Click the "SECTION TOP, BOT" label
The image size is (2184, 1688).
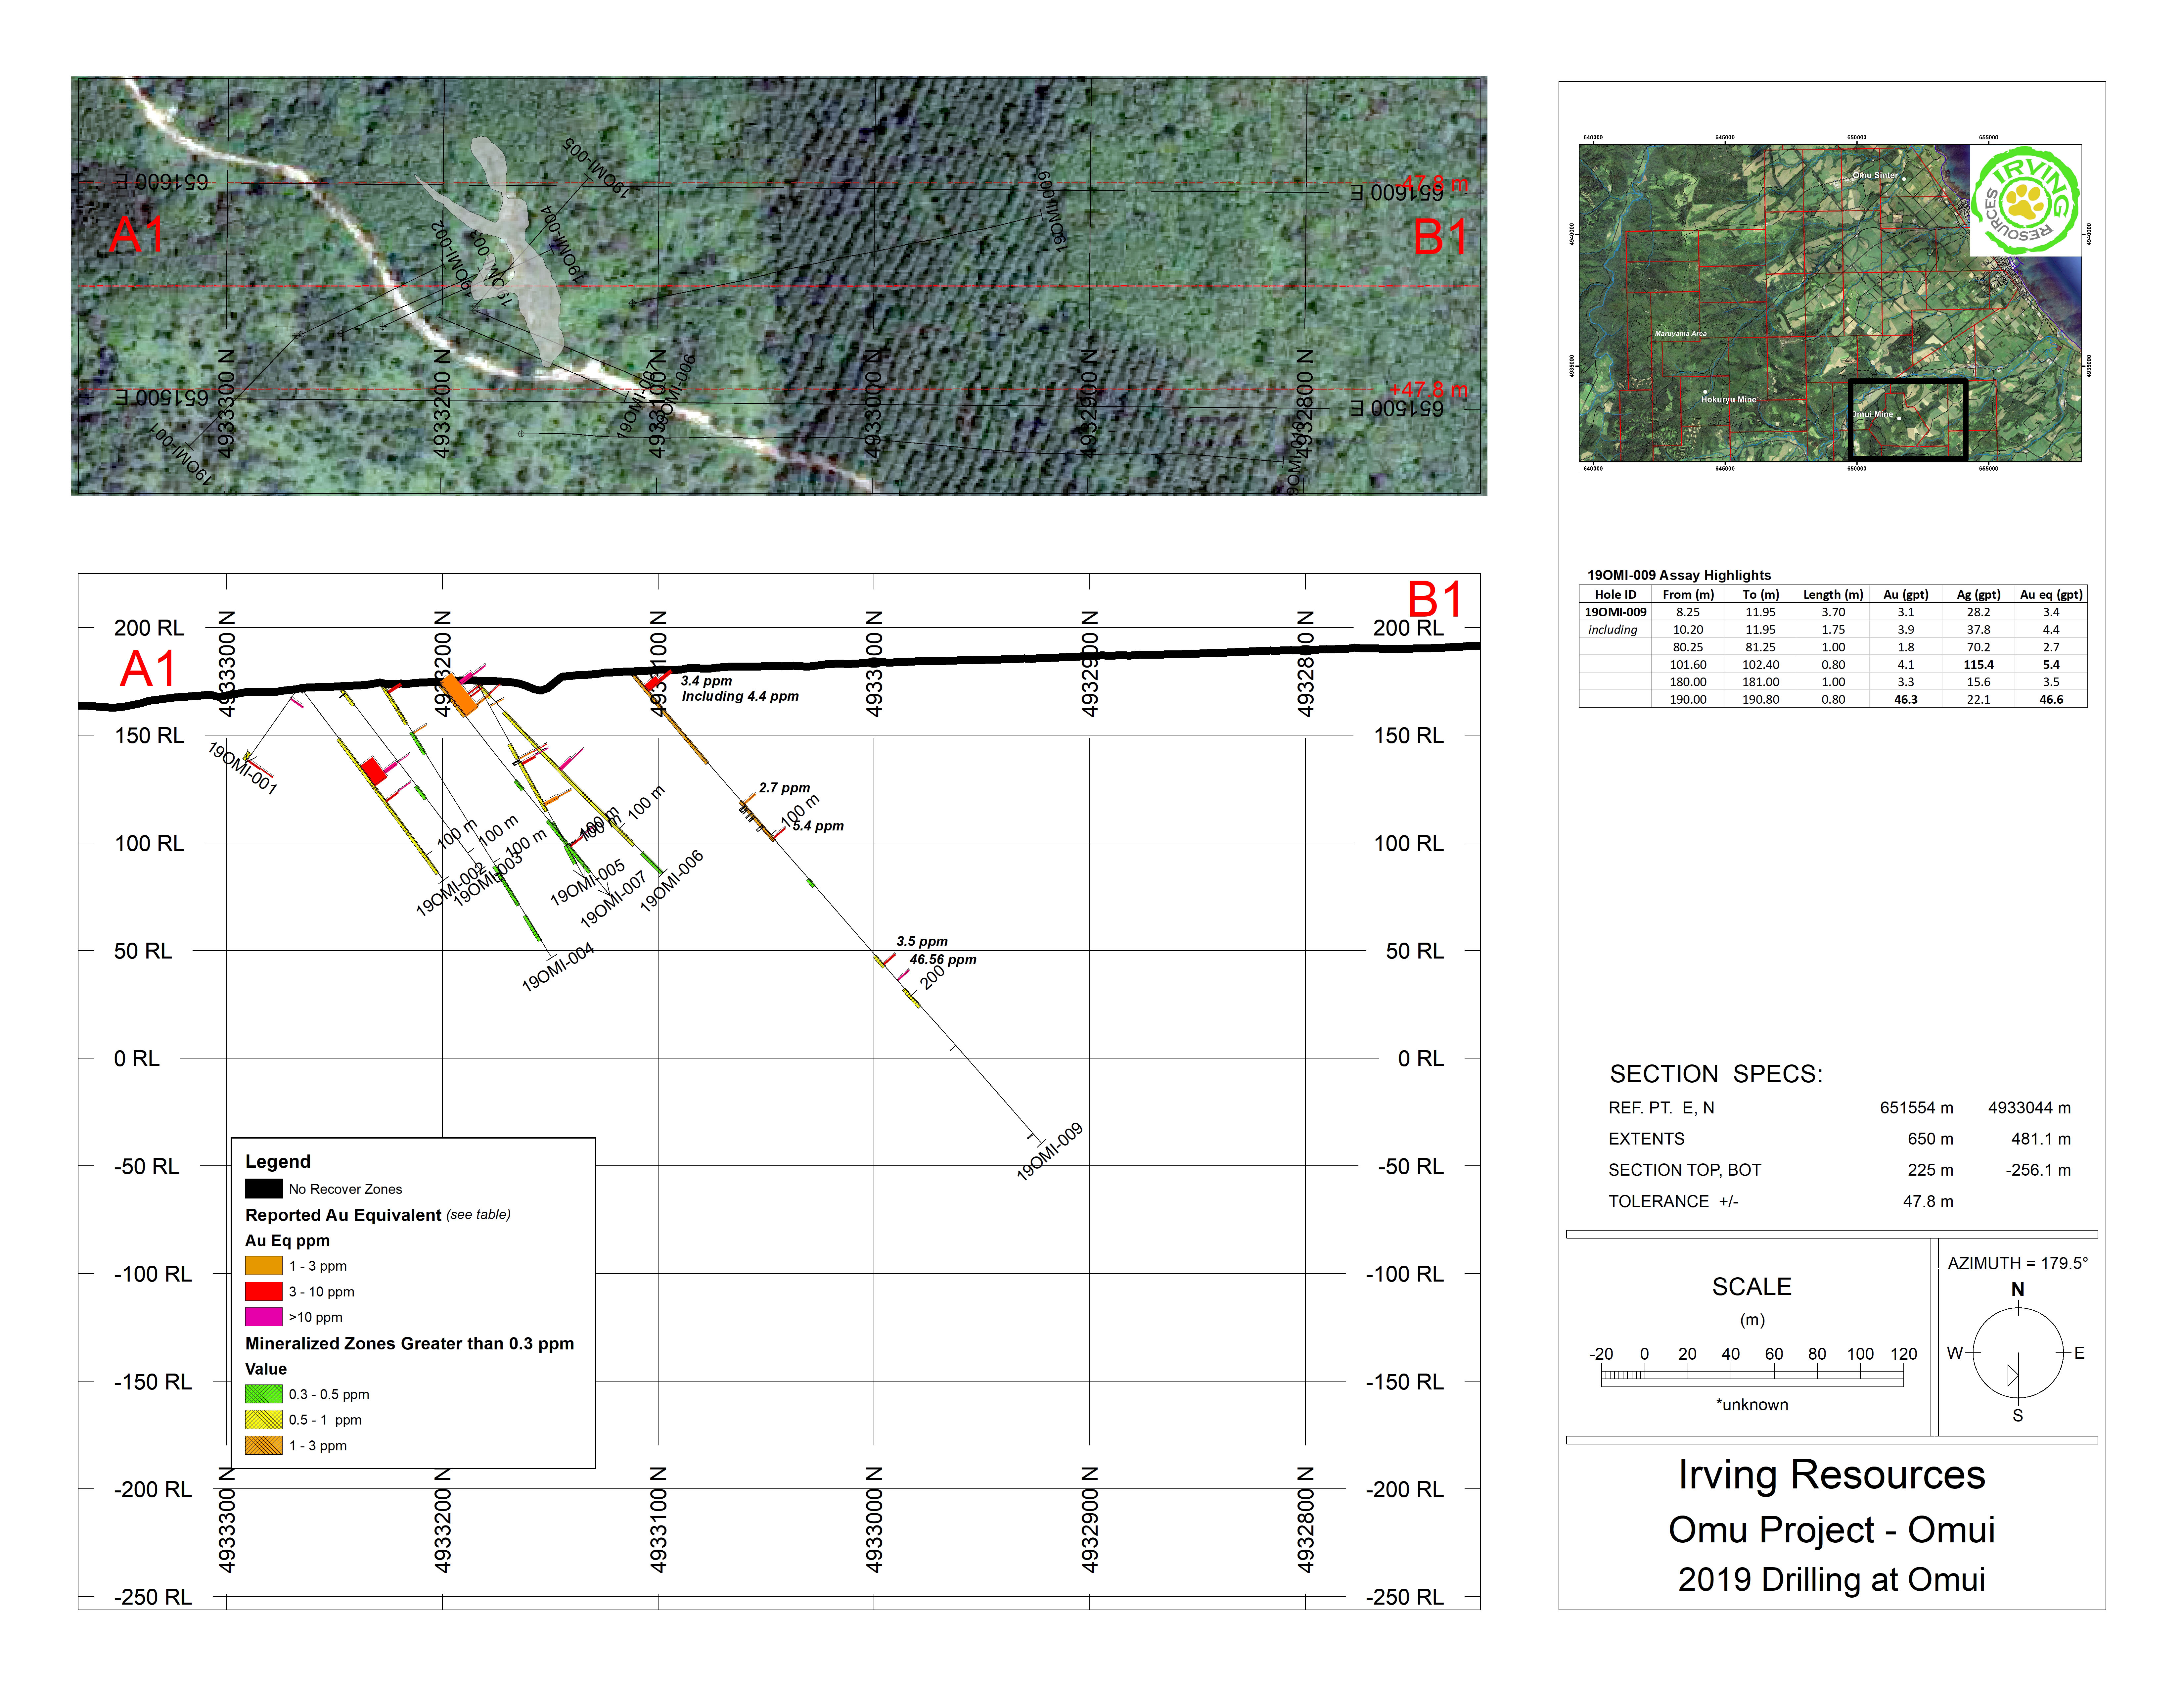[1685, 1170]
